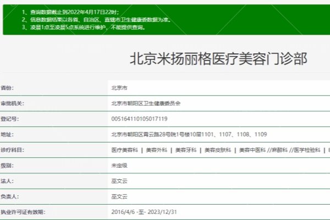Screen dimensions: 330x220
Task: Select 美容牙科 in the subjects row
Action: pyautogui.click(x=186, y=150)
